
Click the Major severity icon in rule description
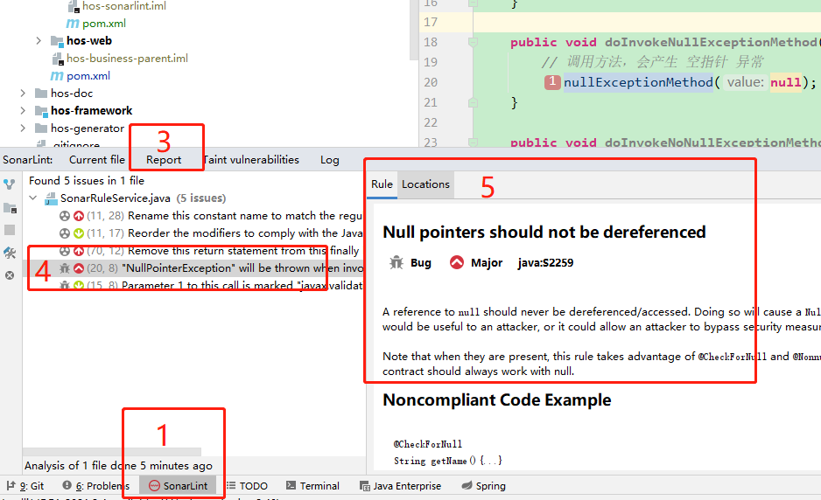tap(457, 262)
